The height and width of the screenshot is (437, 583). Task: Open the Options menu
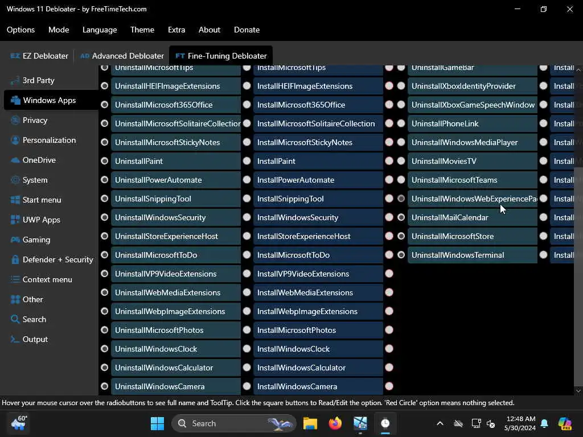20,30
